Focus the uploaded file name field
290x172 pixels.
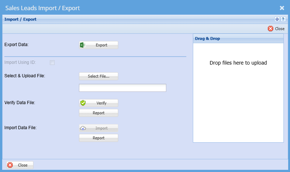tap(123, 88)
